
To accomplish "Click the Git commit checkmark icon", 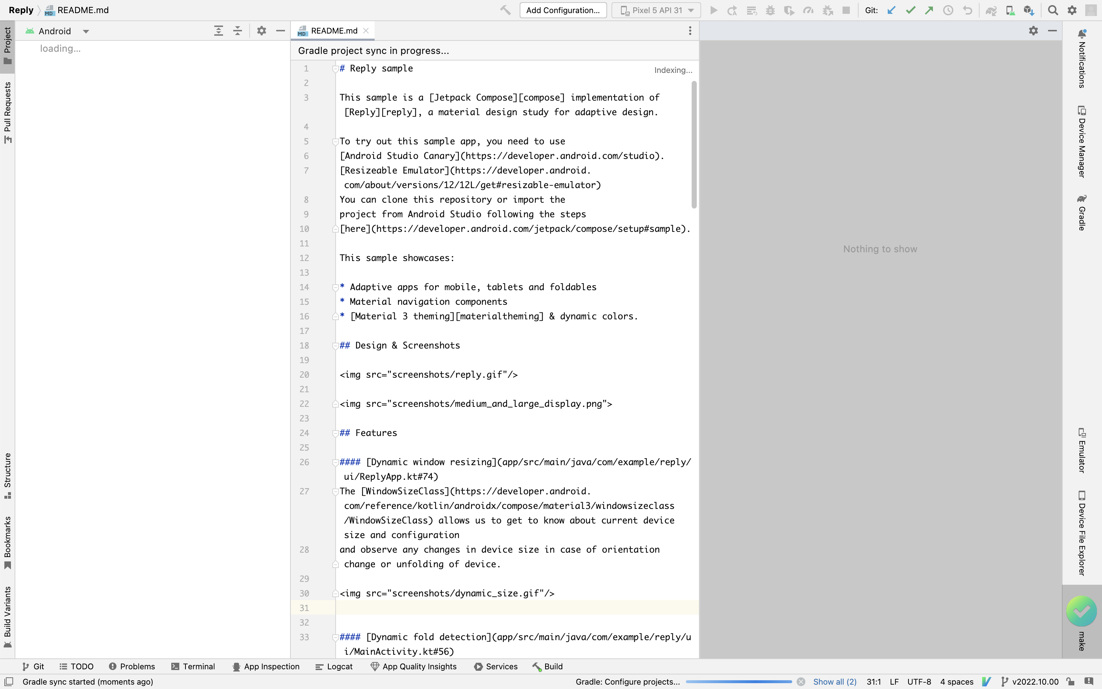I will 910,10.
